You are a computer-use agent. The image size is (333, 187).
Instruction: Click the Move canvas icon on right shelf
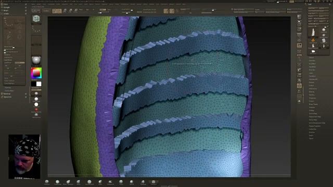click(299, 70)
